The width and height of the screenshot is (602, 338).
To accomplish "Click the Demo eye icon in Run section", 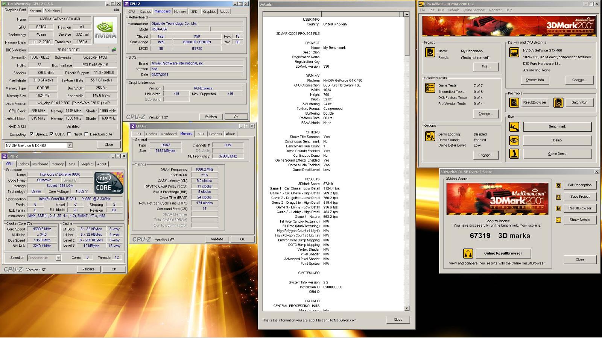I will pyautogui.click(x=514, y=140).
